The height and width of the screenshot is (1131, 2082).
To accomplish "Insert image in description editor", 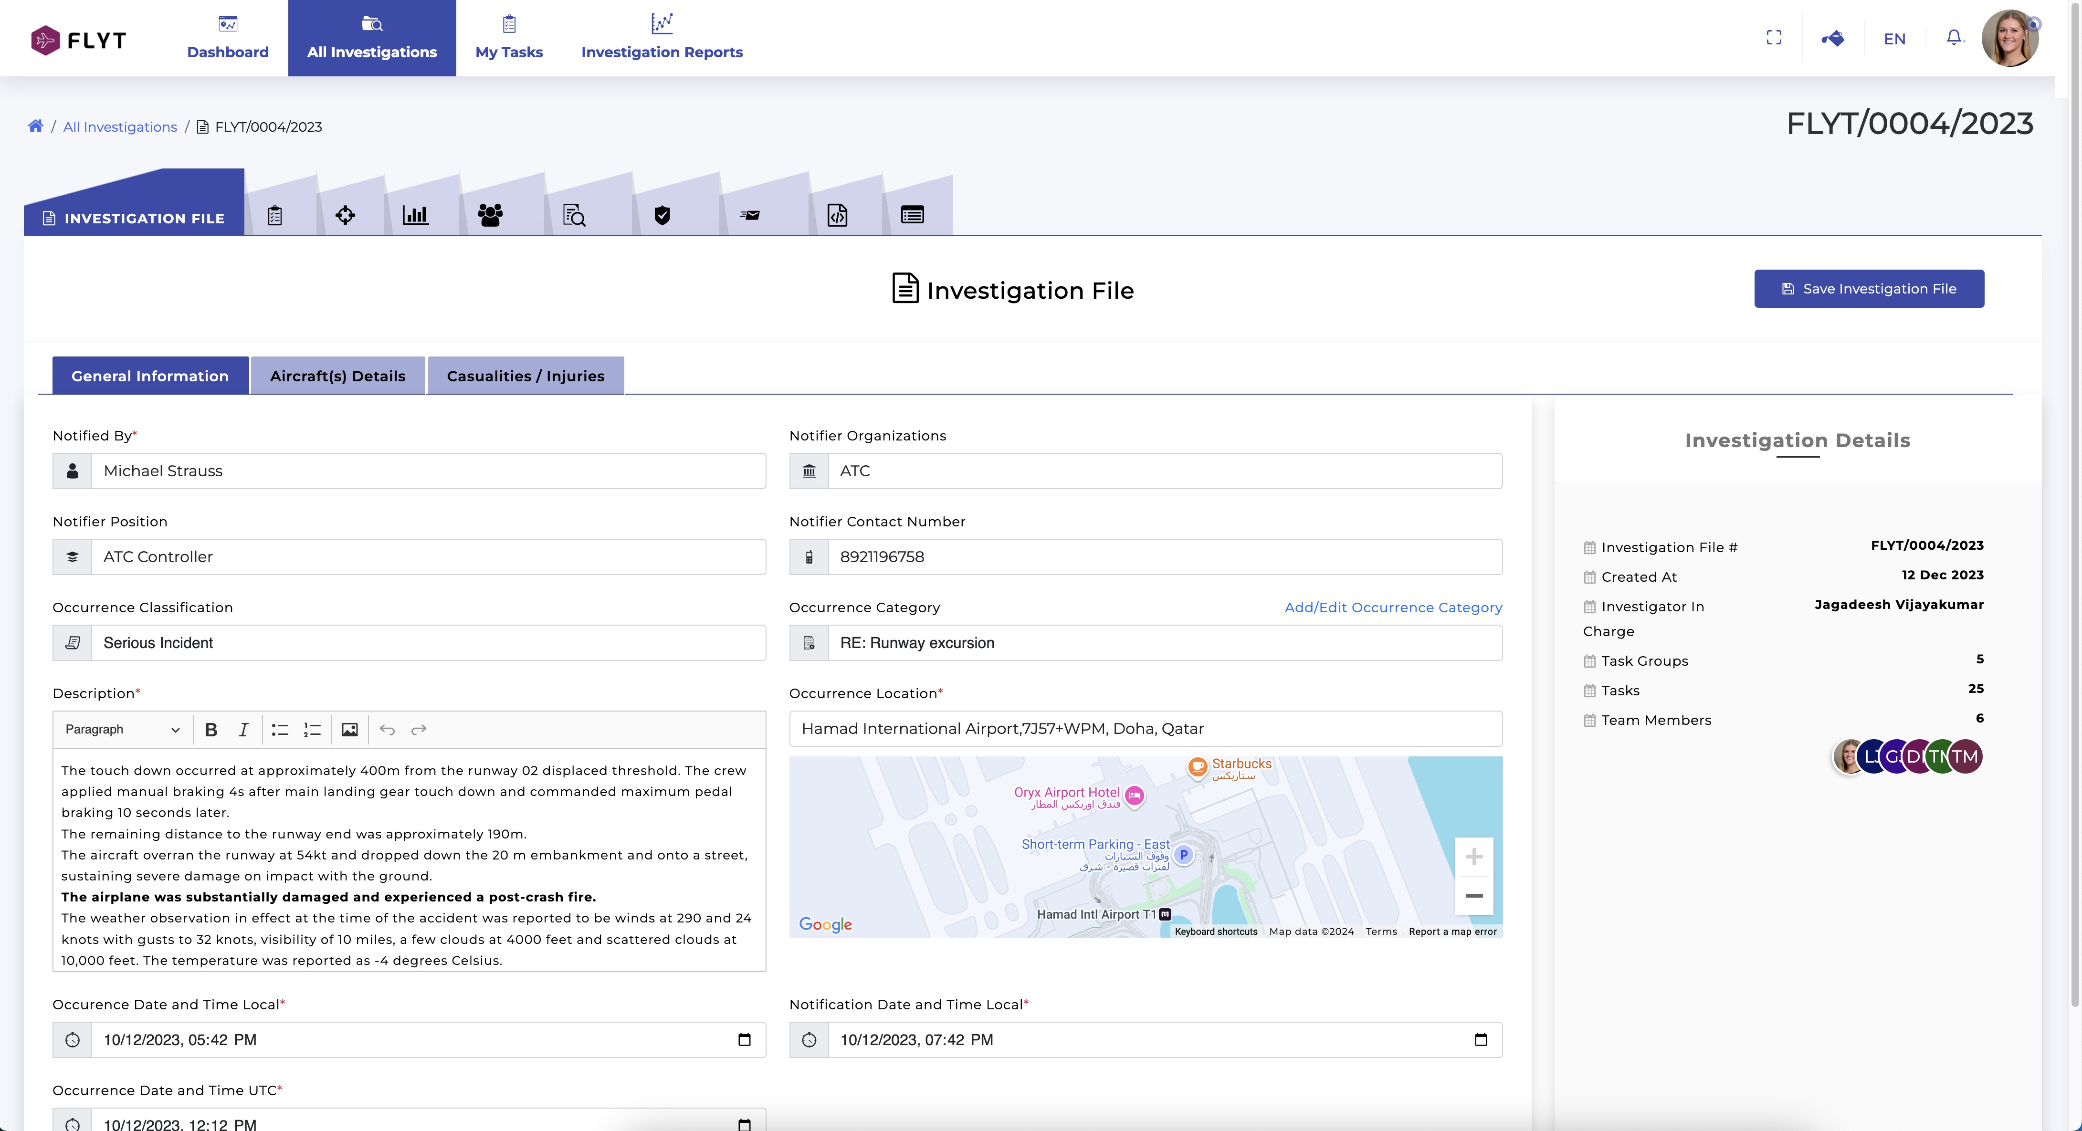I will point(349,730).
